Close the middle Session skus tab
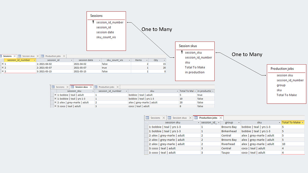The width and height of the screenshot is (308, 173). 91,86
